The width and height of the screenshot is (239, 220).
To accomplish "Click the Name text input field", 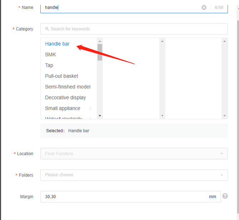I will [121, 8].
